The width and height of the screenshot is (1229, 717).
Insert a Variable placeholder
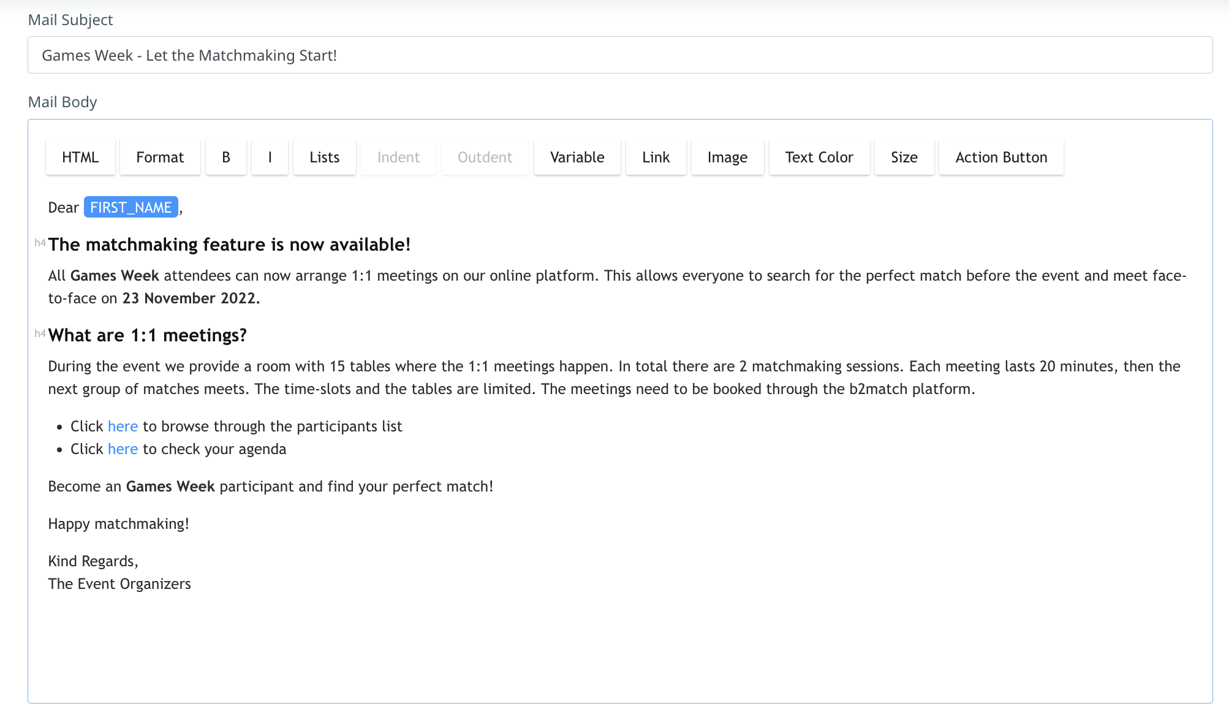pyautogui.click(x=577, y=157)
